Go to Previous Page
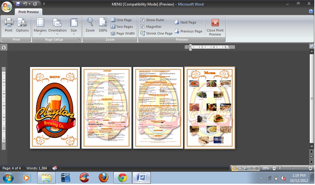 tap(189, 31)
